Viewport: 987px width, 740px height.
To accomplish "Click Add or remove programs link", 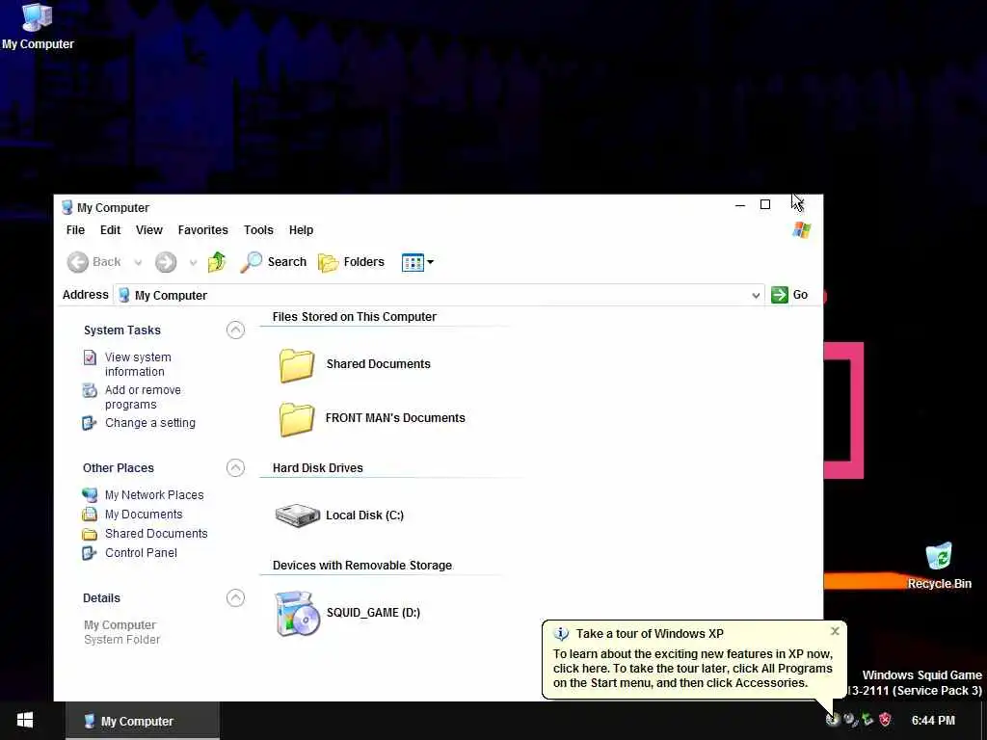I will pyautogui.click(x=143, y=397).
